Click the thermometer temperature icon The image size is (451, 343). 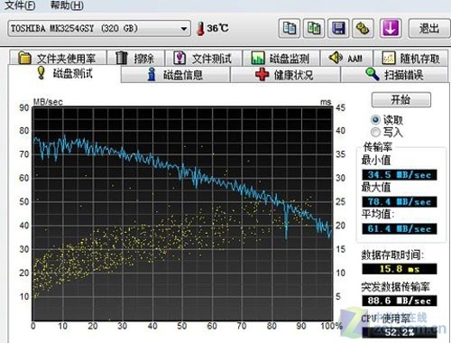200,29
